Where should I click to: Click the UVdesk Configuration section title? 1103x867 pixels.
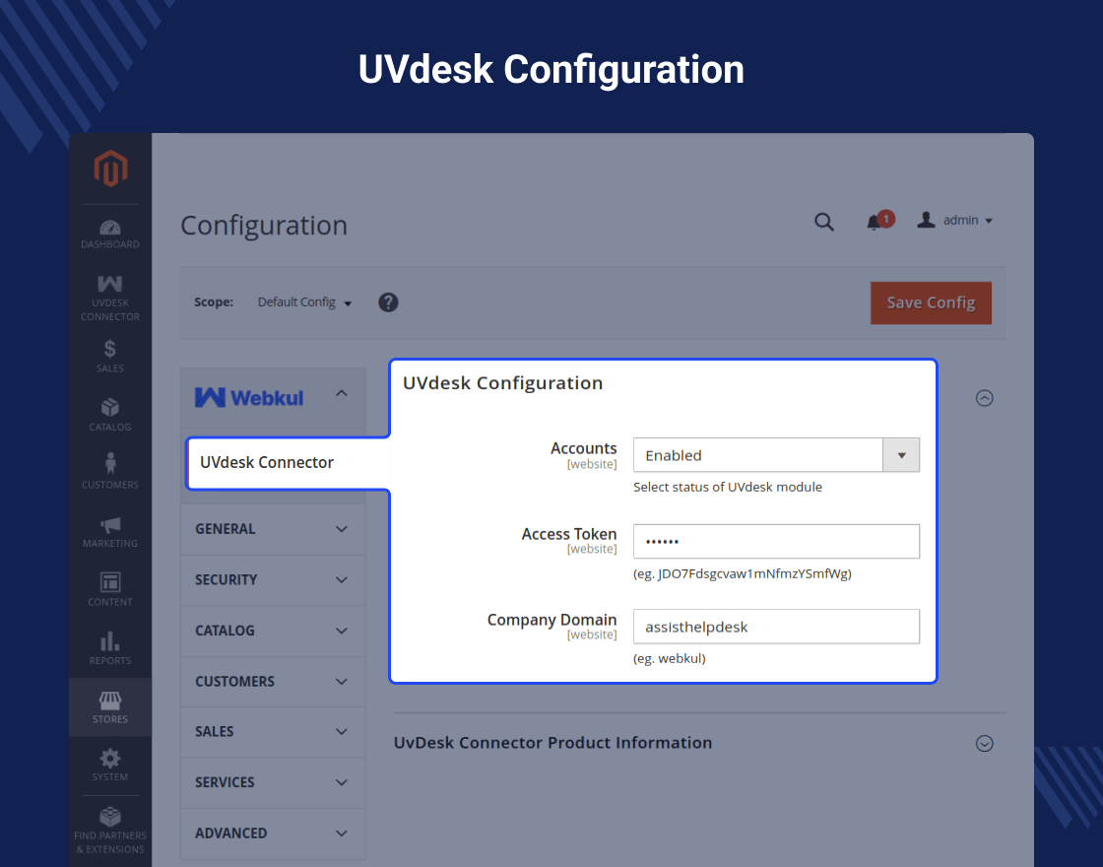(x=502, y=383)
